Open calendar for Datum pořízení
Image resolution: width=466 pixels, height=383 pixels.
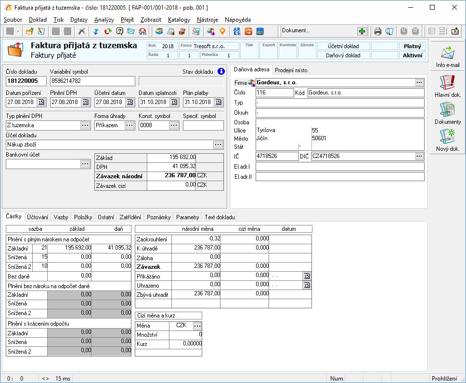click(x=41, y=102)
